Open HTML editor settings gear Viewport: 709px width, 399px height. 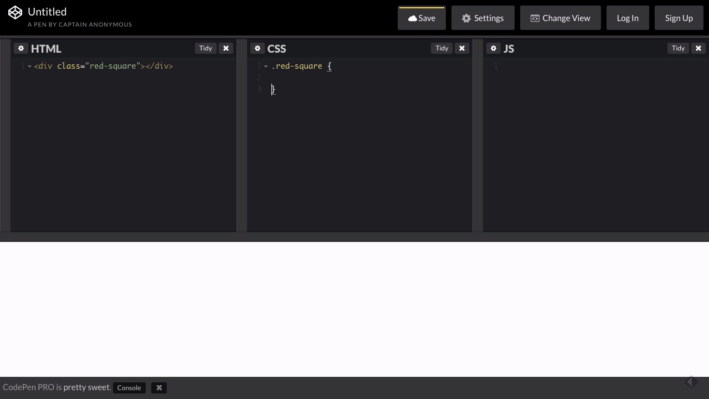pos(21,48)
